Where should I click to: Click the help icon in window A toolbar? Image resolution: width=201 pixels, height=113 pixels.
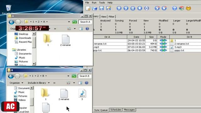pos(87,29)
